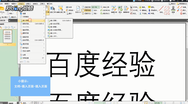Select the 编辑注释工具 icon

click(x=61, y=10)
